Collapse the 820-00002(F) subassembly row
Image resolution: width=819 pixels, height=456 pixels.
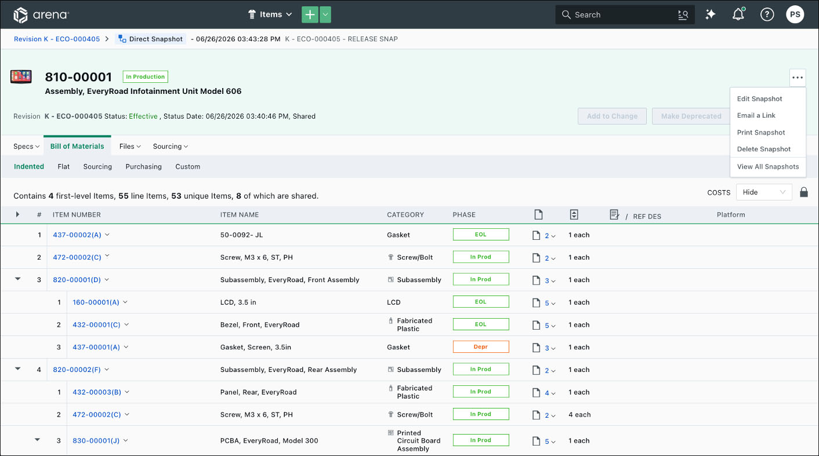coord(17,369)
